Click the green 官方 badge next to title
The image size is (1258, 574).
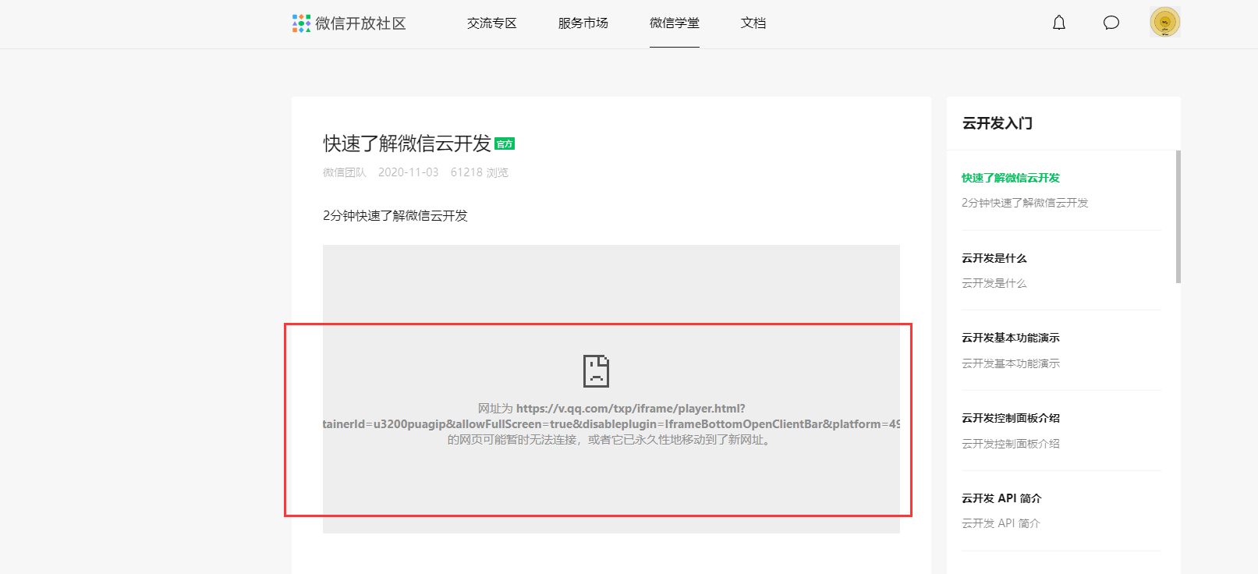tap(505, 143)
